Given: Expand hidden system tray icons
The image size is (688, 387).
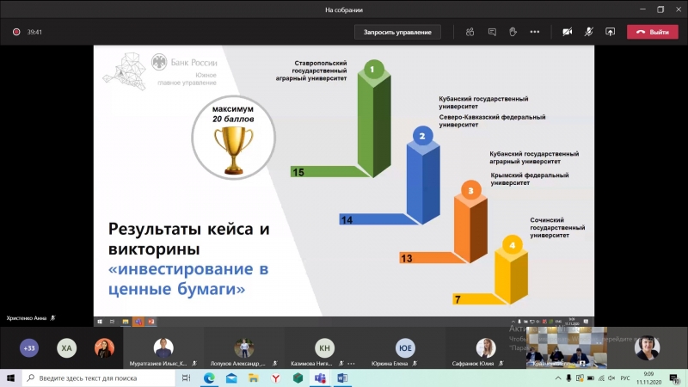Looking at the screenshot, I should 557,378.
